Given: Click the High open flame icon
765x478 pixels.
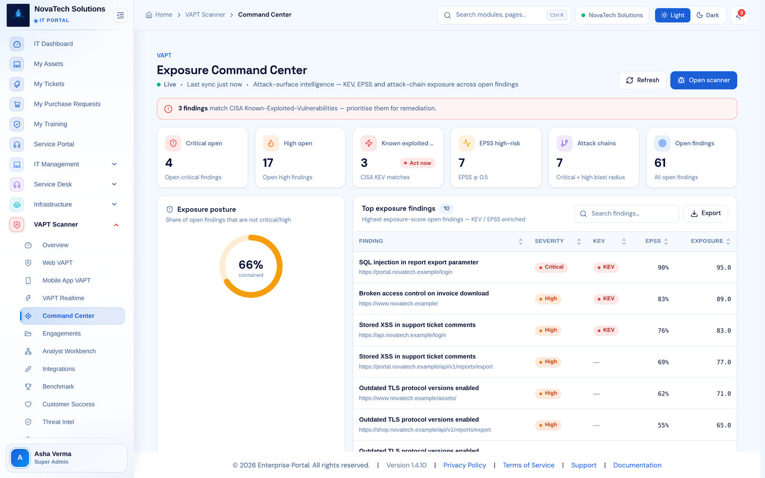Looking at the screenshot, I should coord(271,143).
